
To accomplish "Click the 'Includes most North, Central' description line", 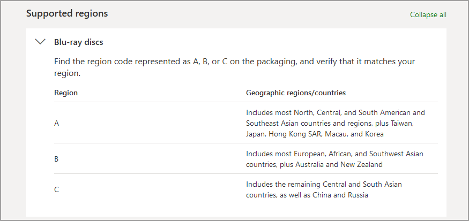I will coord(335,113).
